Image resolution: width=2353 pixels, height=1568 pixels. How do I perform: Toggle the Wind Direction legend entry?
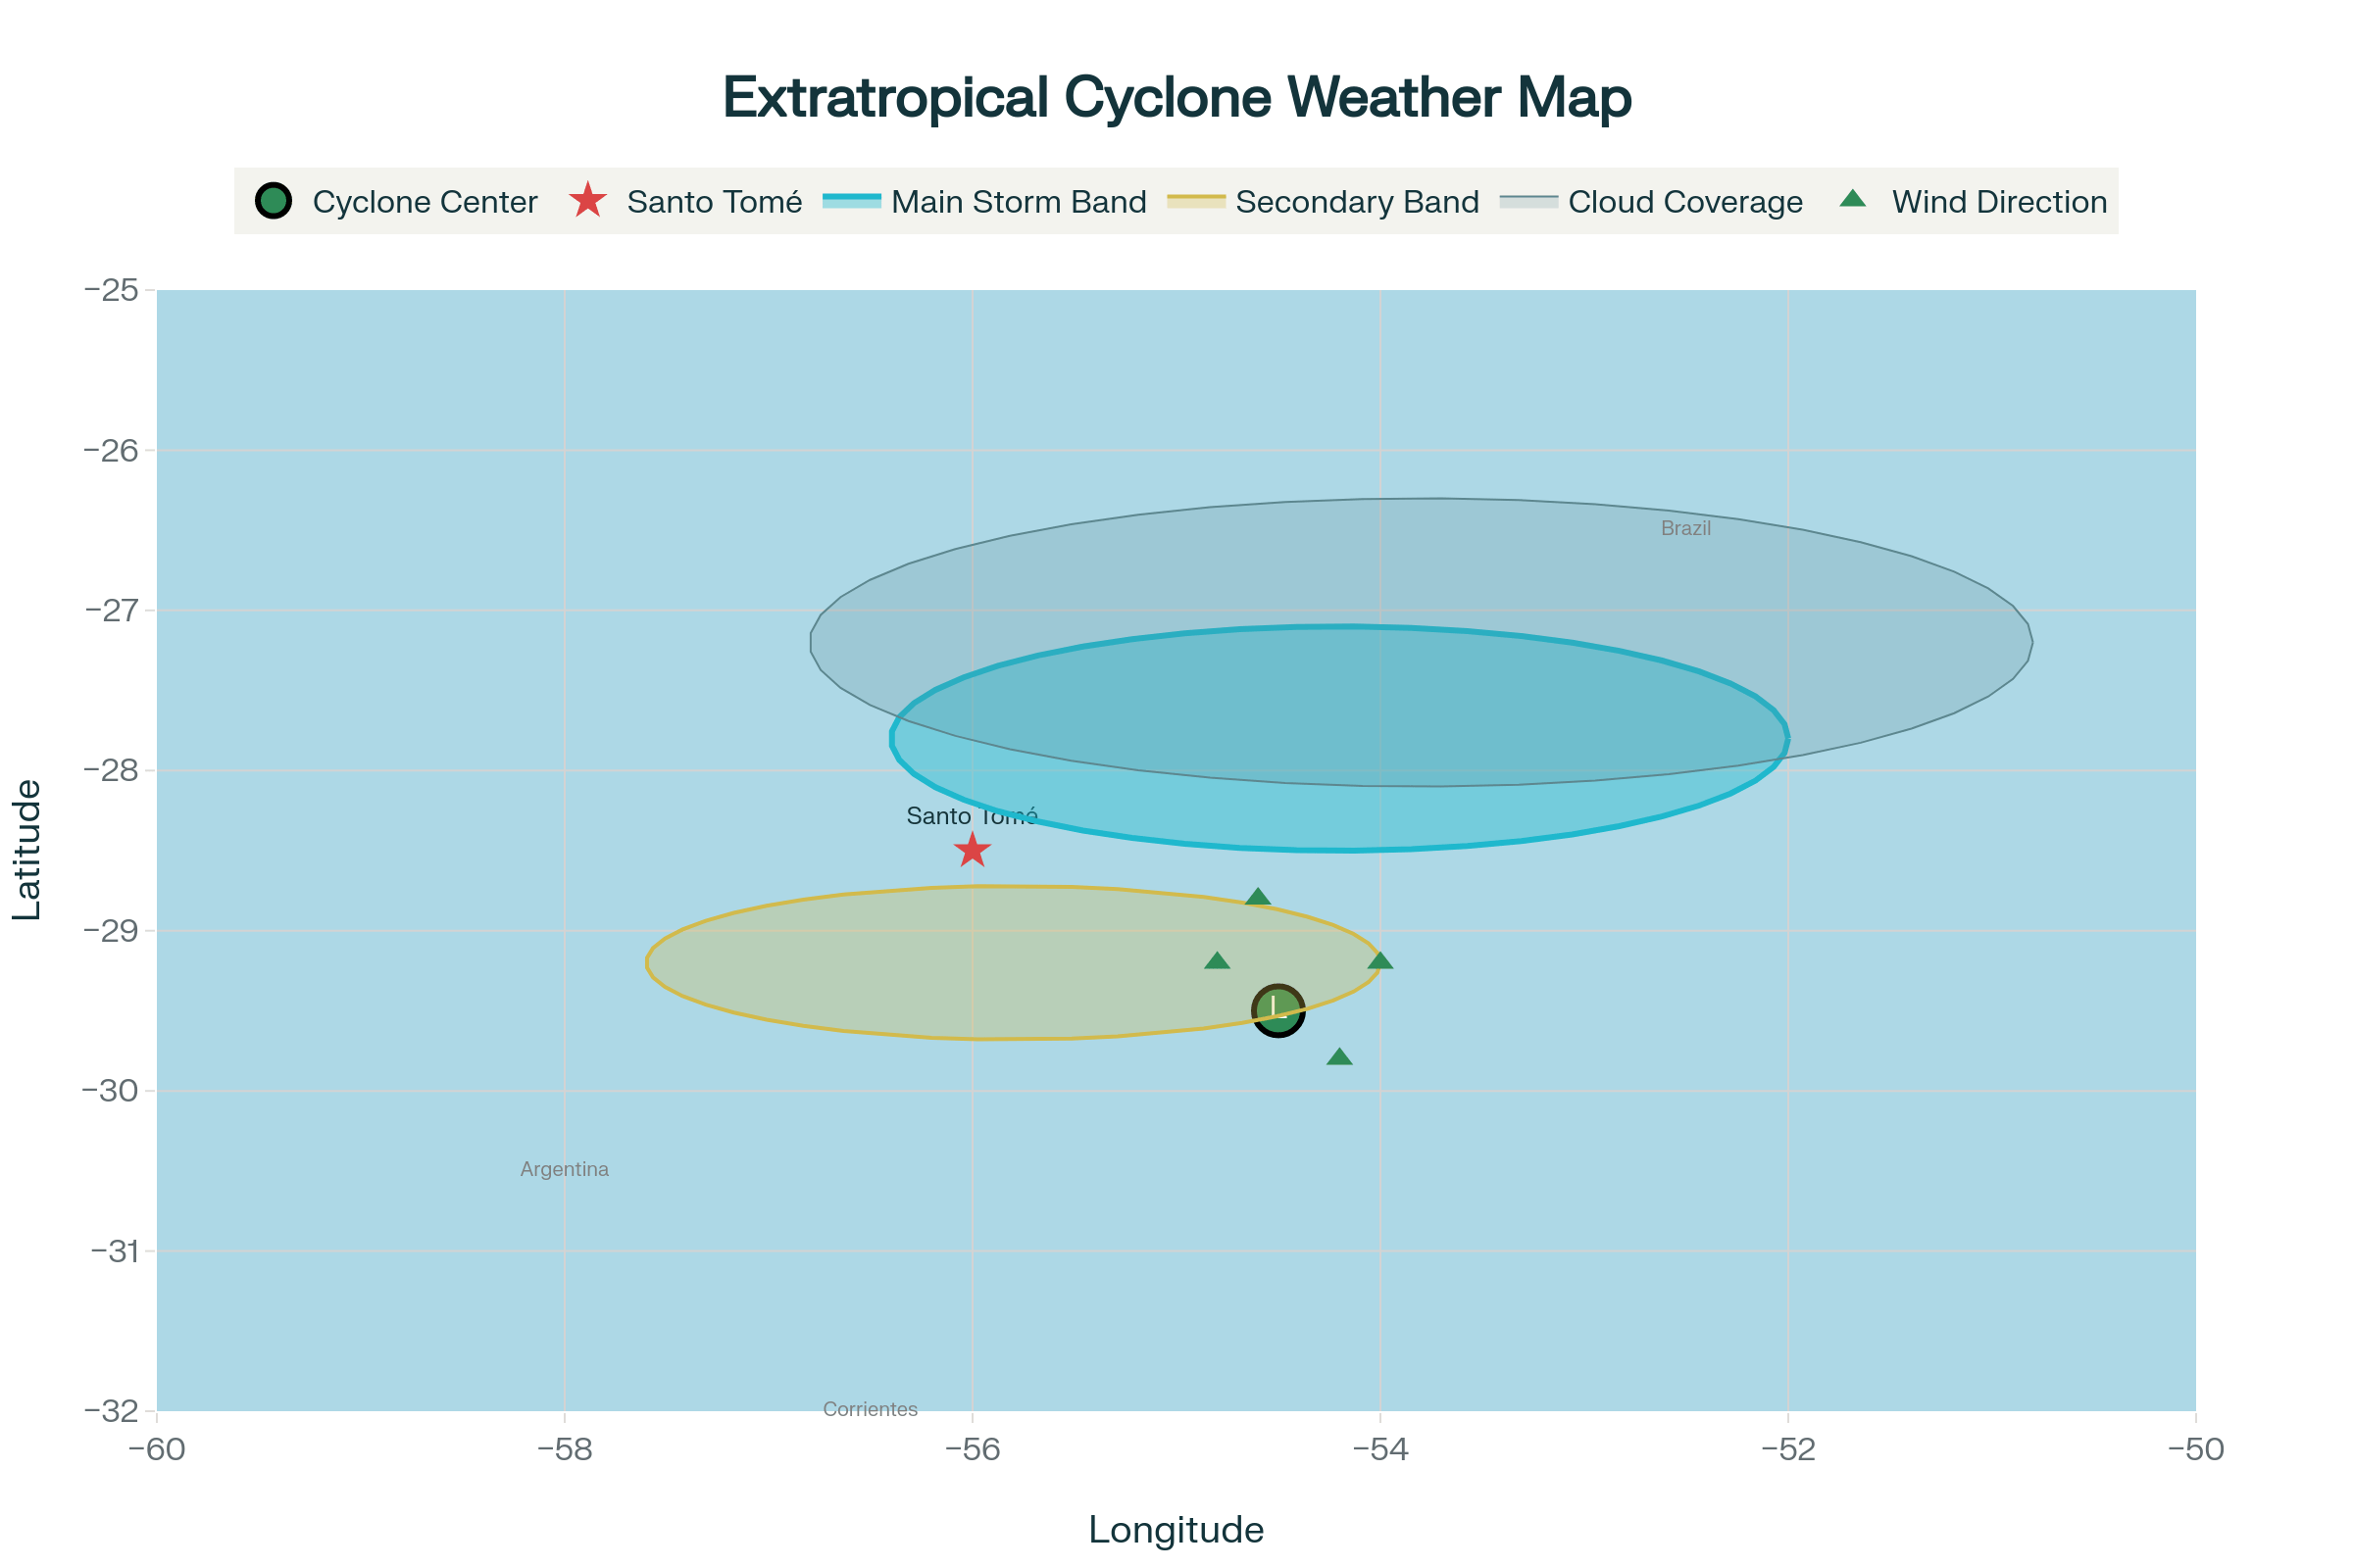[1973, 201]
